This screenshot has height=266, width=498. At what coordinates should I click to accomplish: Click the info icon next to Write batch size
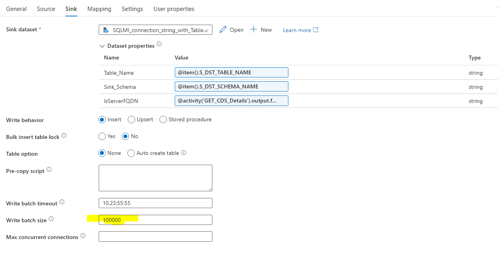[51, 219]
